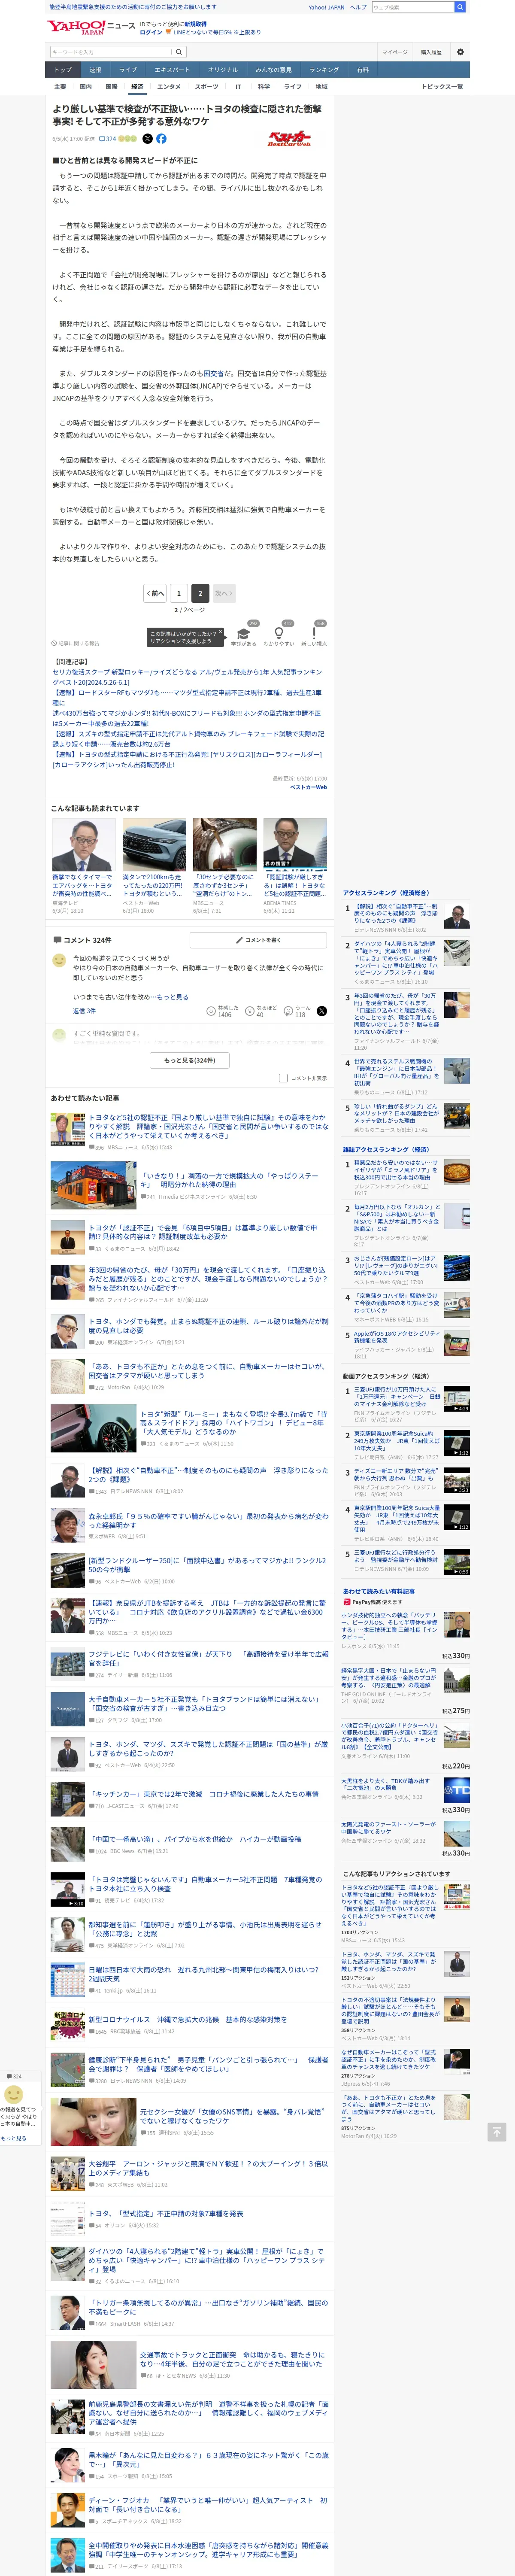The width and height of the screenshot is (515, 2576).
Task: Click the first commenter's avatar icon
Action: click(x=59, y=960)
